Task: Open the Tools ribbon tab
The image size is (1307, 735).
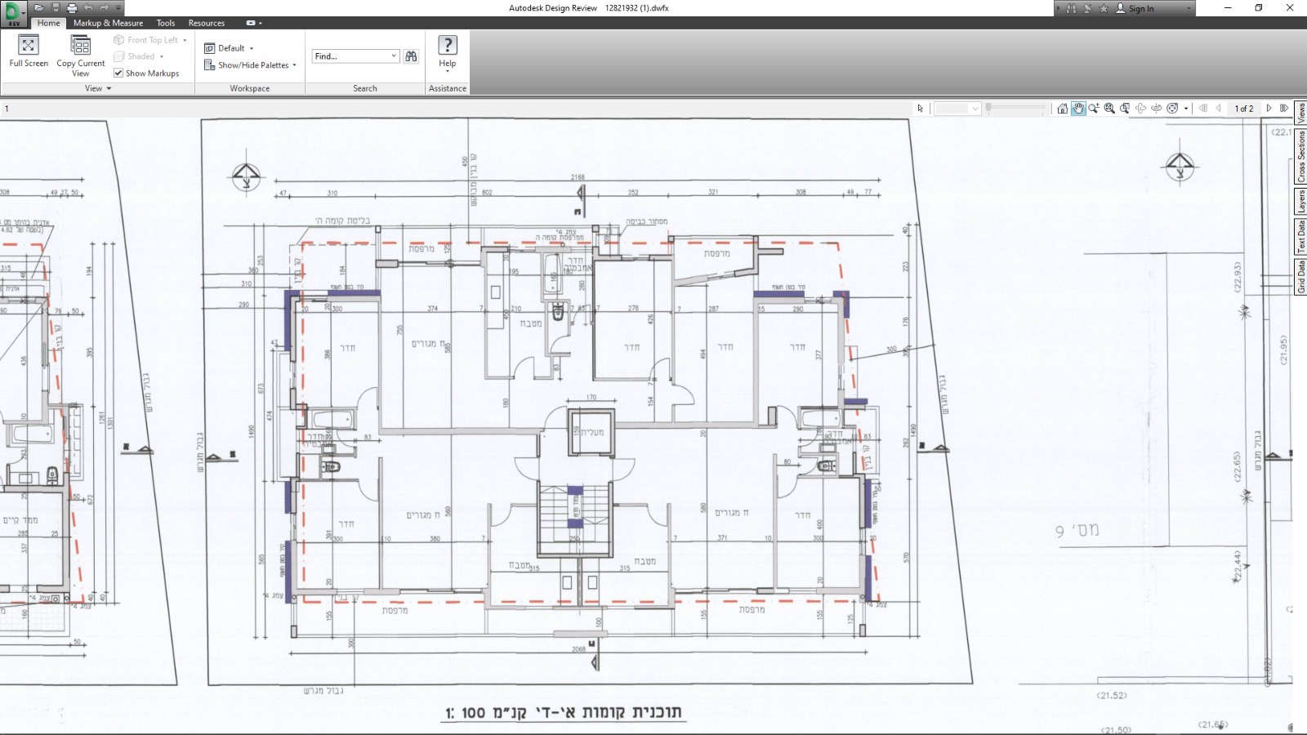Action: coord(166,23)
